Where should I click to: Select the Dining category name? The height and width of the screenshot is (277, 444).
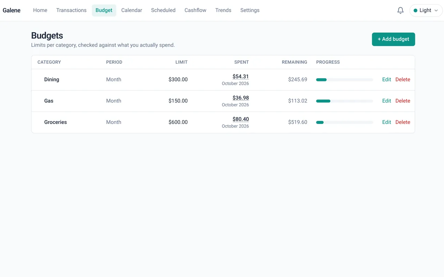[x=52, y=80]
